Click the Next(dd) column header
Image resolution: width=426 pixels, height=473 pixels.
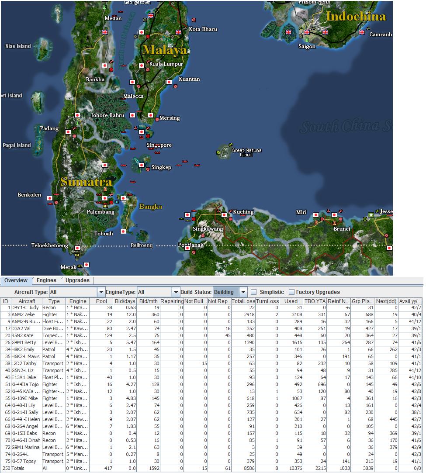pyautogui.click(x=387, y=301)
